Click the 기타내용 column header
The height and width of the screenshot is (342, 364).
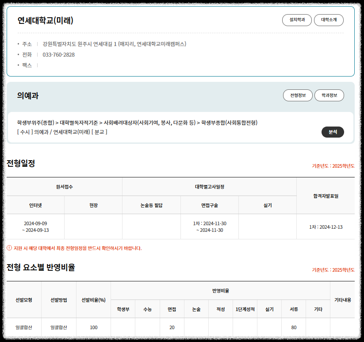point(343,300)
